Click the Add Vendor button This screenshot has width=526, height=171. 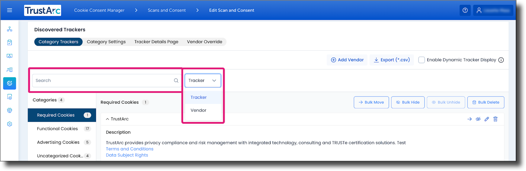coord(347,60)
